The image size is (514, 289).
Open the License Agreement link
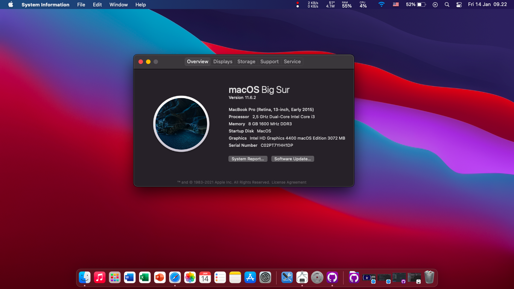[289, 183]
